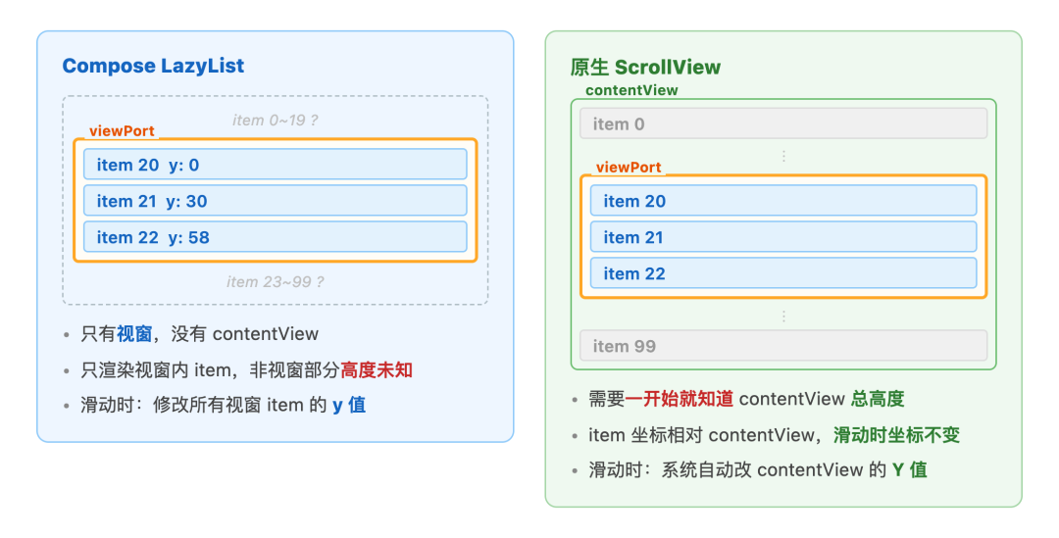
Task: Select 'item 22' in the ScrollView viewPort
Action: coord(783,273)
